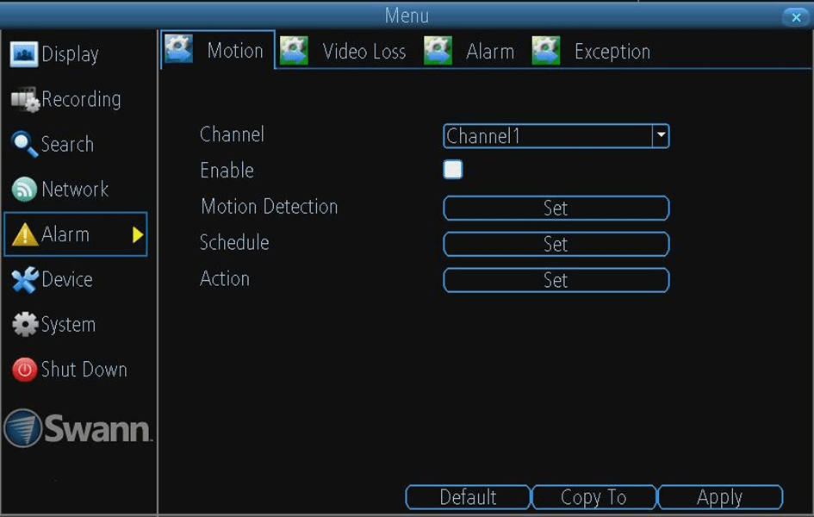Switch to the Alarm tab
The height and width of the screenshot is (517, 814).
491,51
